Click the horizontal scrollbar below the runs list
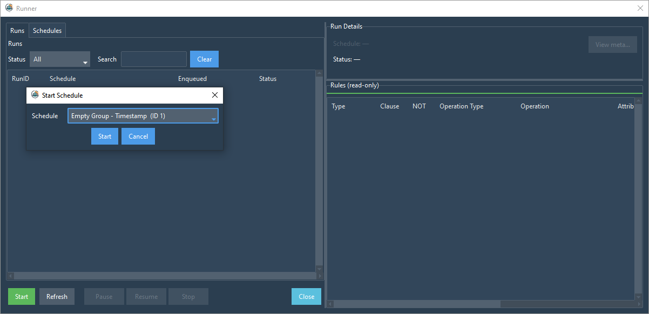The width and height of the screenshot is (649, 314). coord(162,276)
